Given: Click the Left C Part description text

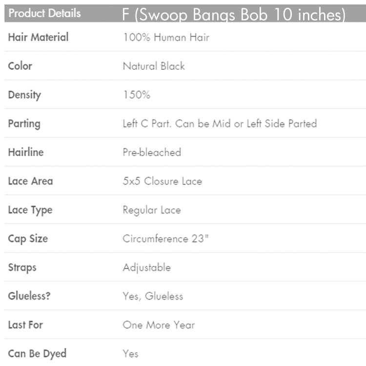Looking at the screenshot, I should (x=220, y=123).
